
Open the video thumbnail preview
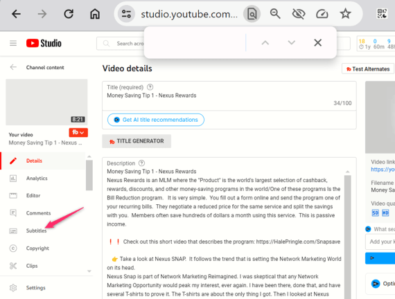coord(46,102)
